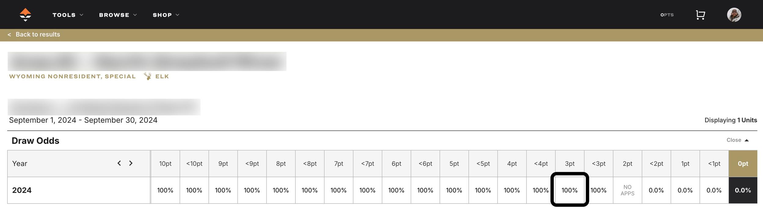Select the right arrow to view next year
The height and width of the screenshot is (209, 763).
click(x=131, y=163)
